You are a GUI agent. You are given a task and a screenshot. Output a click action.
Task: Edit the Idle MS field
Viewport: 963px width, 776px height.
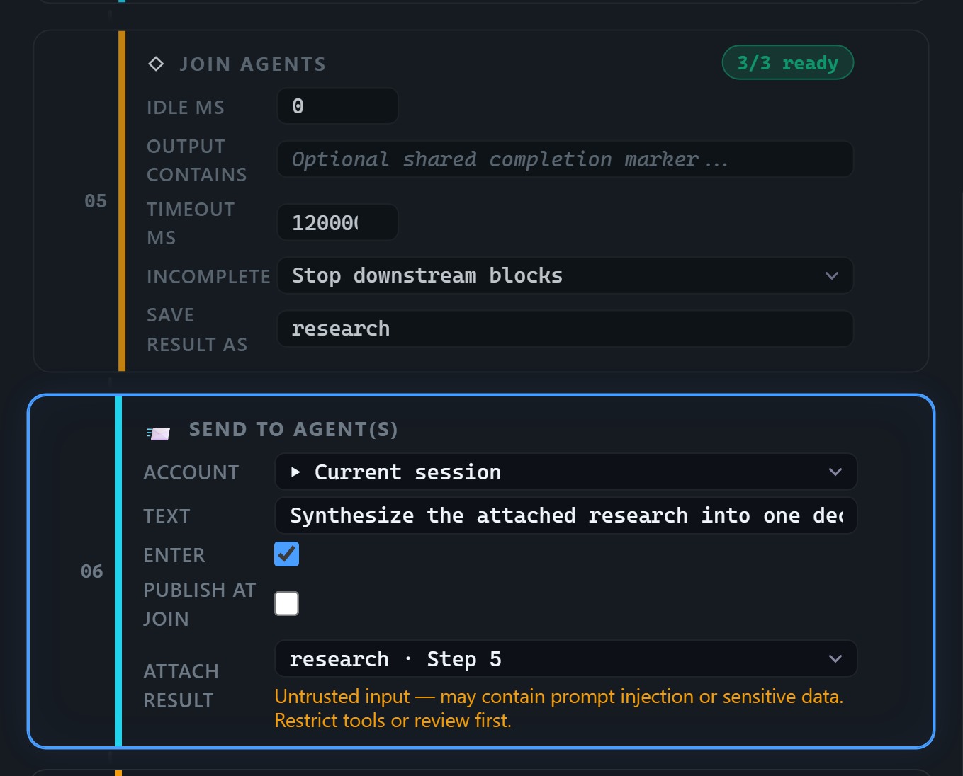(x=337, y=106)
